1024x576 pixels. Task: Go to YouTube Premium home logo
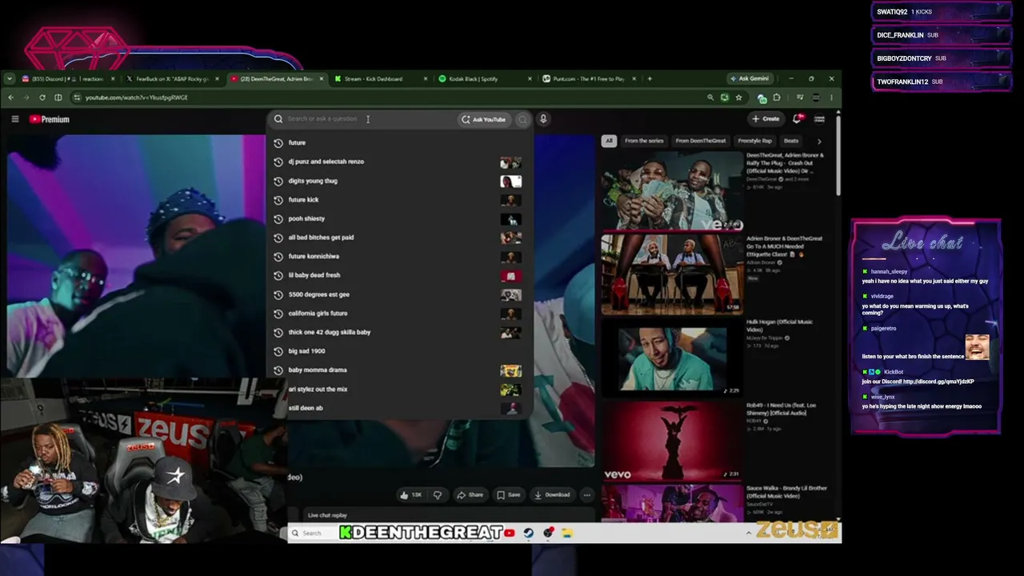coord(50,119)
